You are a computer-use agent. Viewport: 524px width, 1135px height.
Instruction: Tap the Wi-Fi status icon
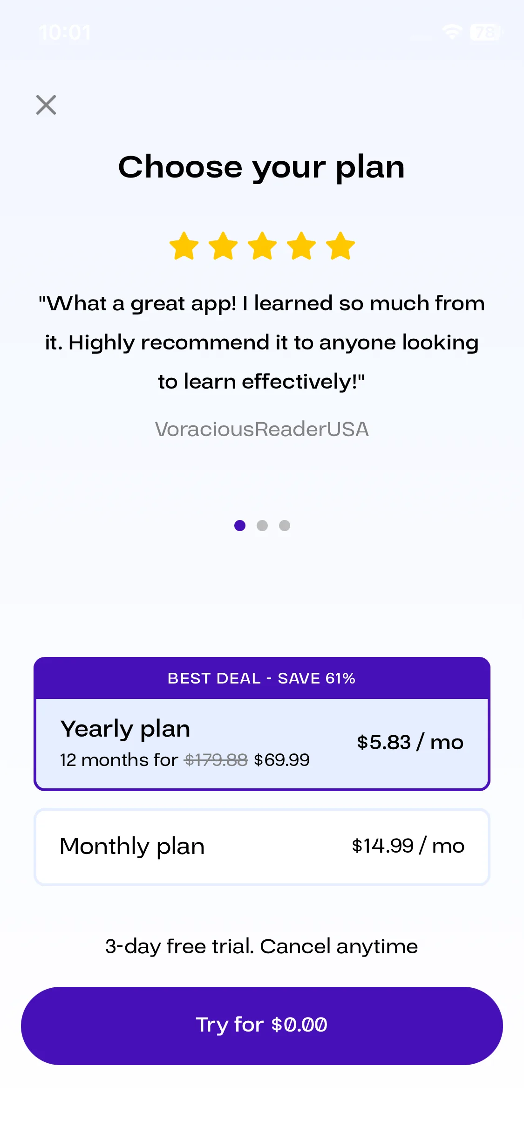[x=452, y=32]
